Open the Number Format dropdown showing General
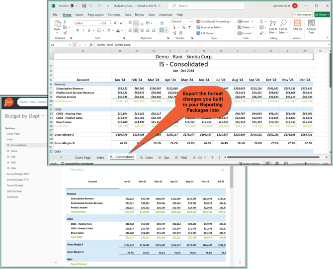This screenshot has width=333, height=269. click(181, 21)
